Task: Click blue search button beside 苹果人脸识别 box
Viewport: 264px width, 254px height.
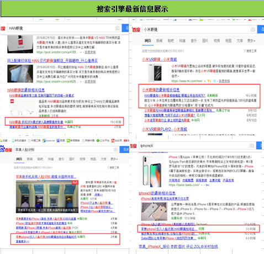Action: pos(124,149)
